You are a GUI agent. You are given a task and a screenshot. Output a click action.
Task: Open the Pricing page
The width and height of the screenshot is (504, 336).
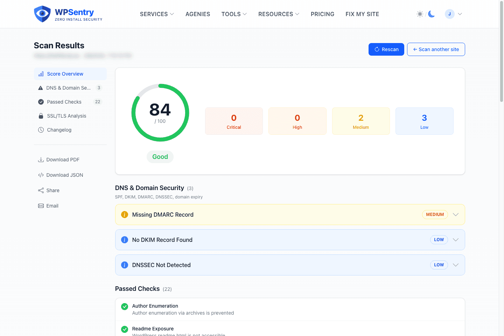[x=322, y=14]
